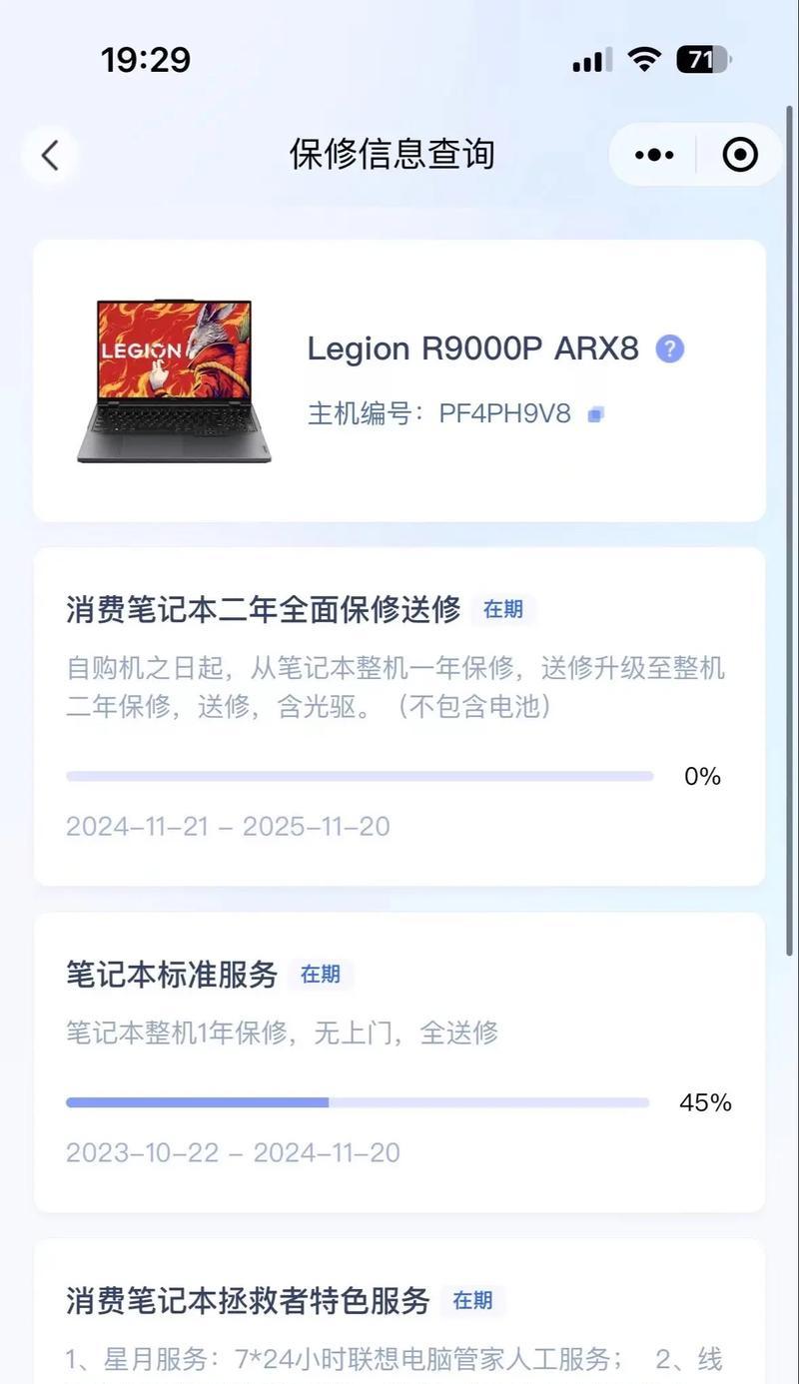Tap the 主机编号 PF4PH9V8 text

(x=438, y=414)
